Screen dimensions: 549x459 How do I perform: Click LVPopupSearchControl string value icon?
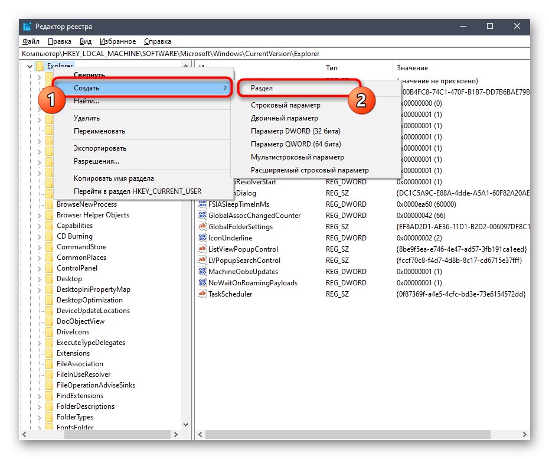(202, 260)
